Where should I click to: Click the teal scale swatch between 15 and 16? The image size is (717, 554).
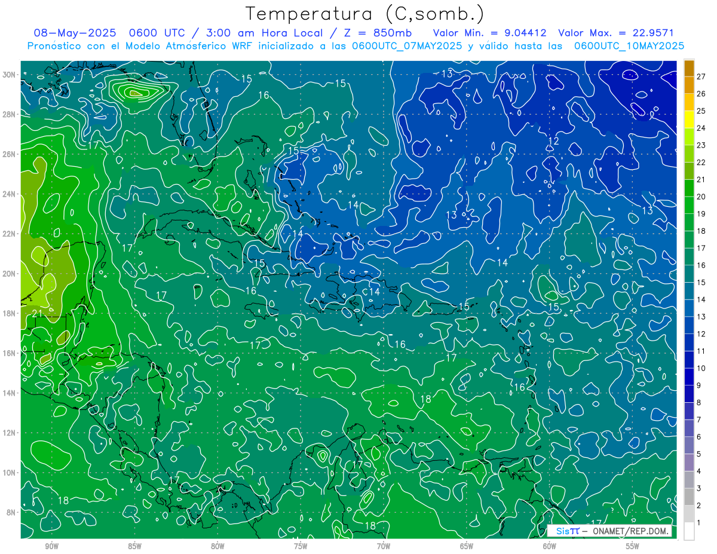[x=689, y=274]
